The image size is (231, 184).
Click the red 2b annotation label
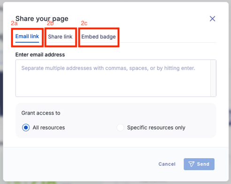click(50, 23)
